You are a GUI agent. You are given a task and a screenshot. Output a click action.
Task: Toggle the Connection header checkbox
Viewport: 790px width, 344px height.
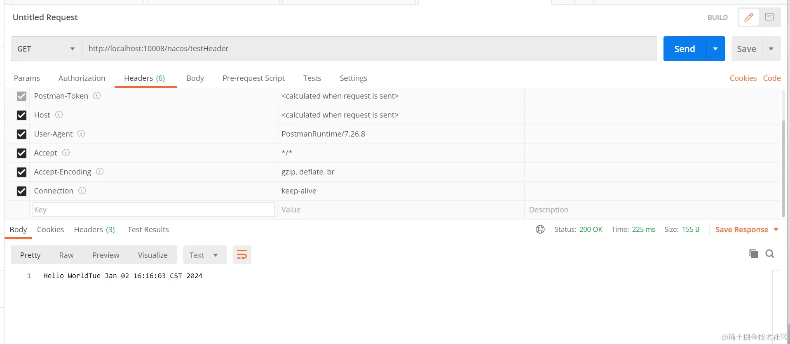[21, 191]
